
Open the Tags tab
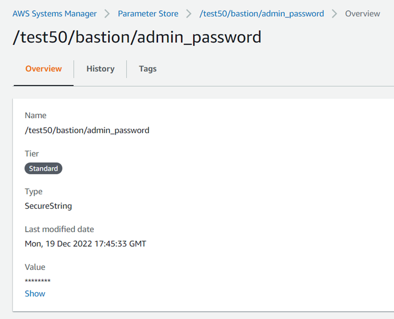pyautogui.click(x=148, y=69)
